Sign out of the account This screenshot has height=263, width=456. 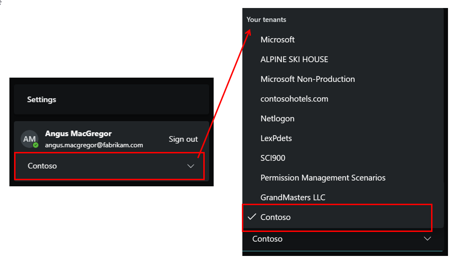coord(183,139)
